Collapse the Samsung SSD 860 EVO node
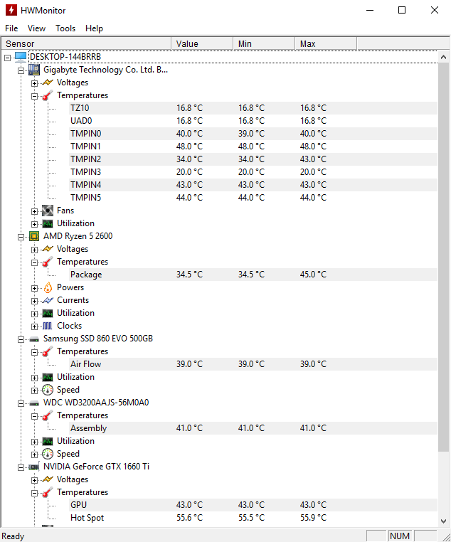Screen dimensions: 451x542 click(21, 339)
